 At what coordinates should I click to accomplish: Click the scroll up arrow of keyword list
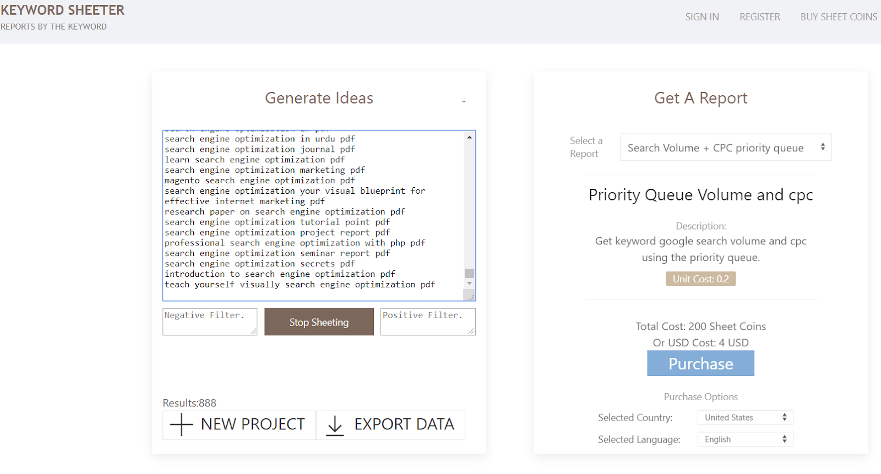[x=469, y=137]
